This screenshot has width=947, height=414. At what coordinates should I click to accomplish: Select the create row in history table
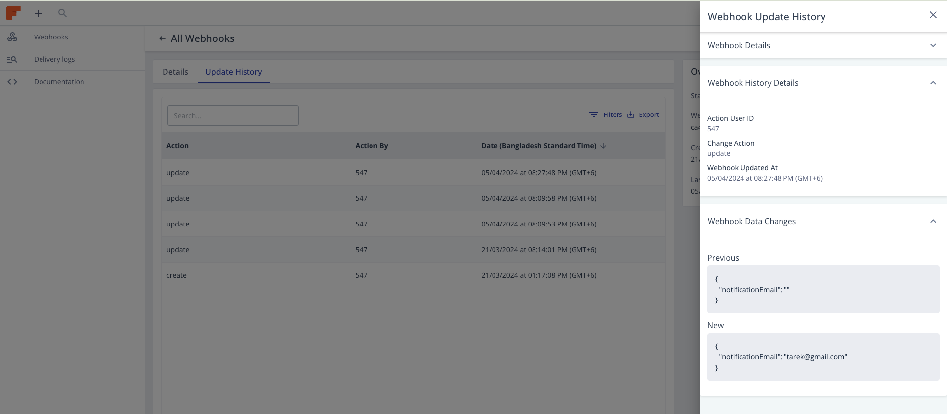413,275
